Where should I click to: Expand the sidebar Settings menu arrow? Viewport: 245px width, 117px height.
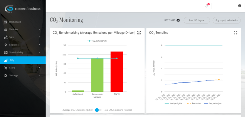click(x=39, y=75)
